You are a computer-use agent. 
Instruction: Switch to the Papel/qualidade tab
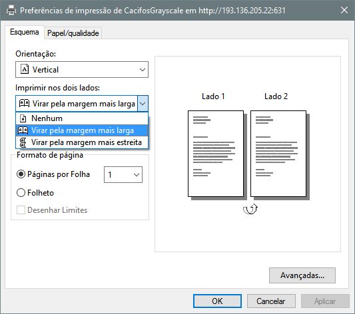[x=73, y=33]
